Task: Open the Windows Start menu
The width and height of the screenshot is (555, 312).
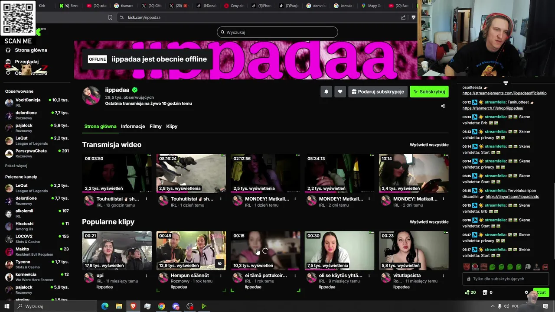Action: pyautogui.click(x=7, y=306)
